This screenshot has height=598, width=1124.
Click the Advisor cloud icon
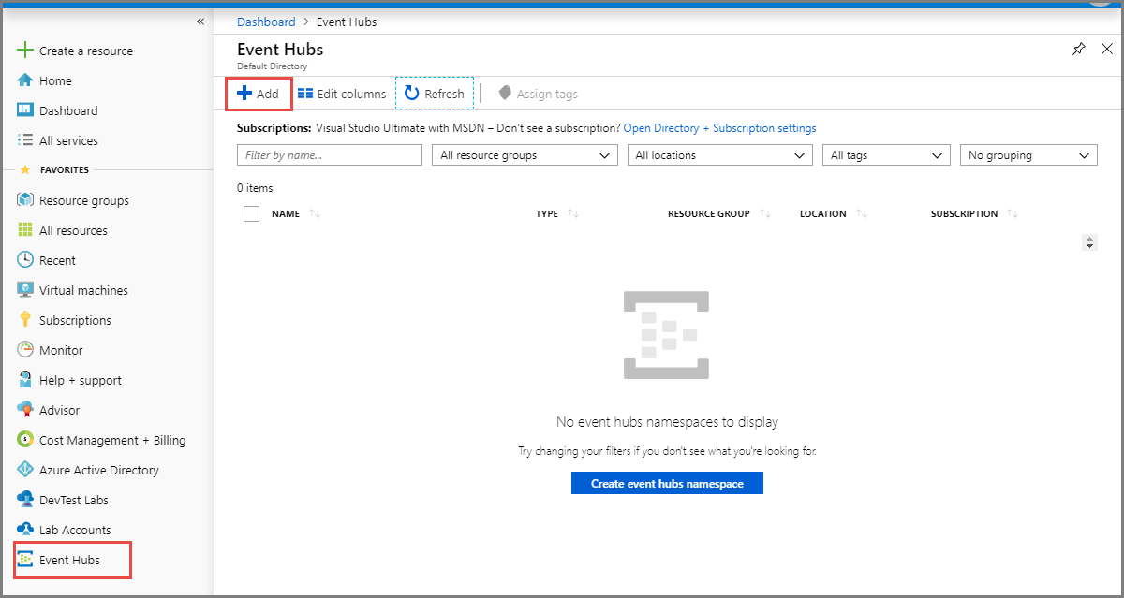pyautogui.click(x=25, y=410)
